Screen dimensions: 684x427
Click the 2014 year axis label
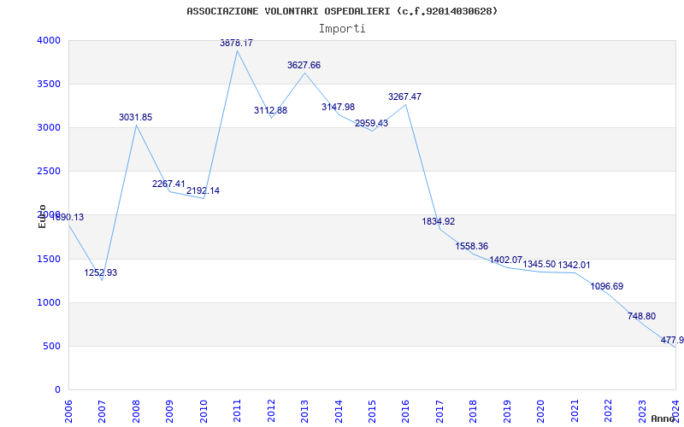[338, 410]
